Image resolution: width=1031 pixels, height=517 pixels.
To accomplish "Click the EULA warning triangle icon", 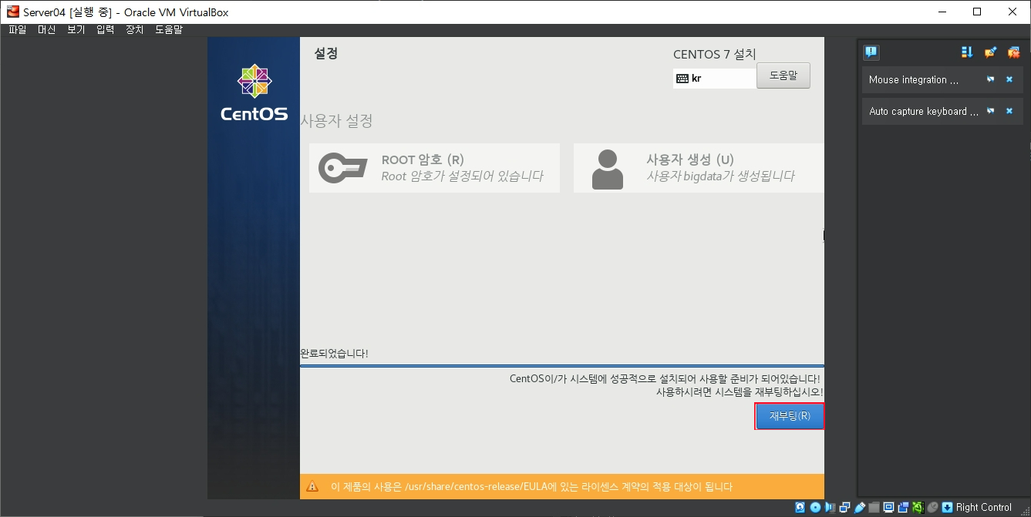I will [x=312, y=486].
